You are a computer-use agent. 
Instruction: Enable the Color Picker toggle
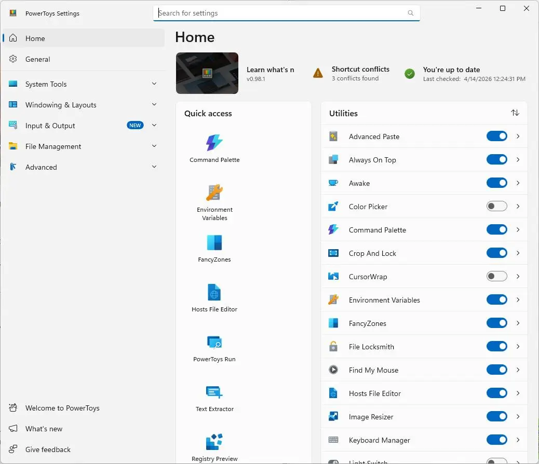coord(497,207)
